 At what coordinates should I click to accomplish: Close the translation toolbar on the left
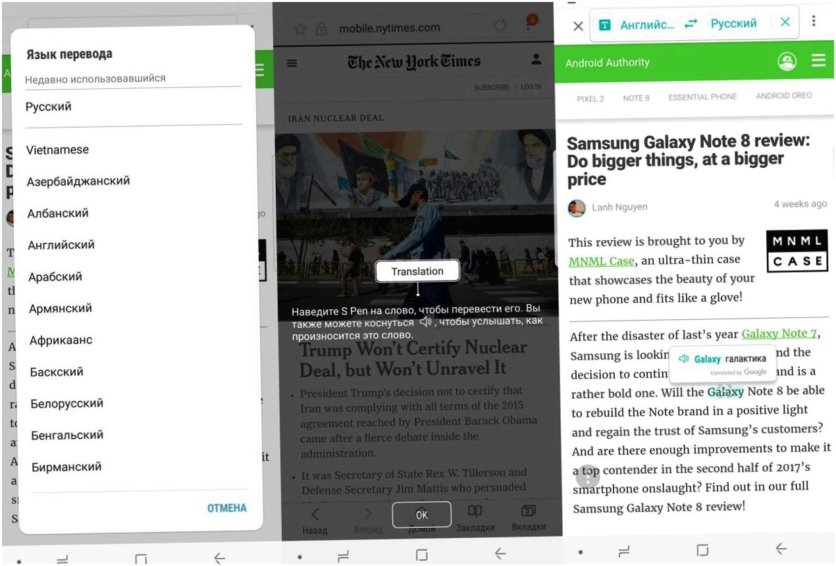[578, 26]
